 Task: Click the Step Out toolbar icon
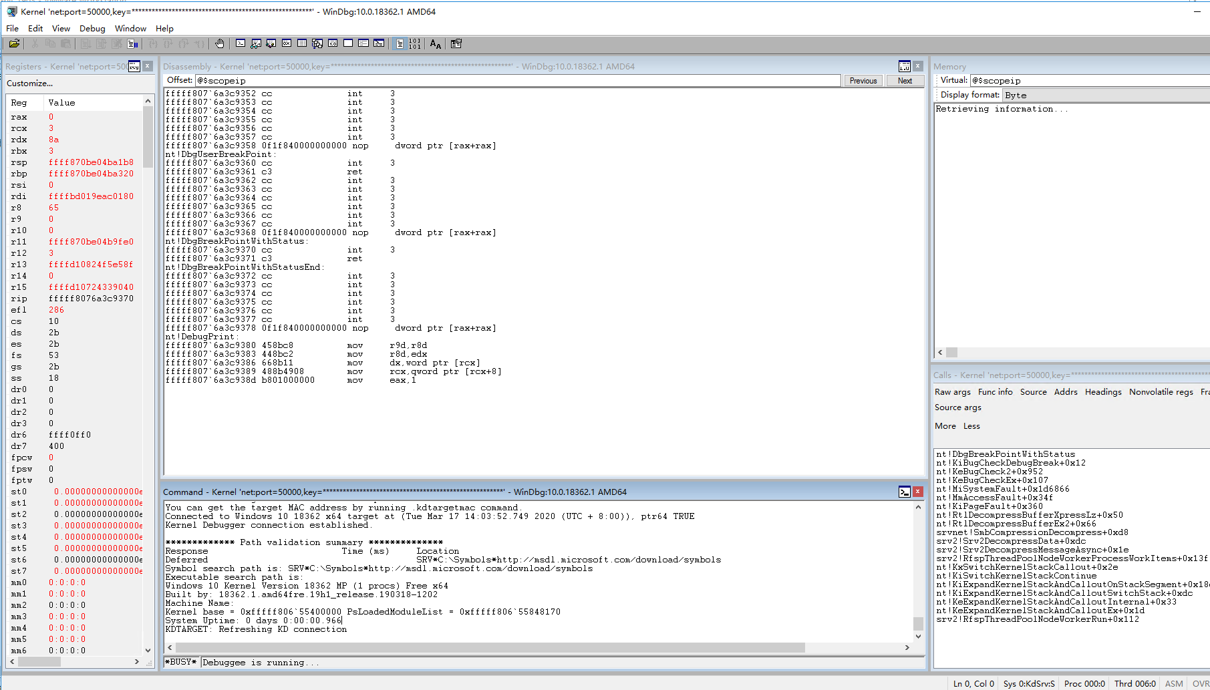point(184,43)
